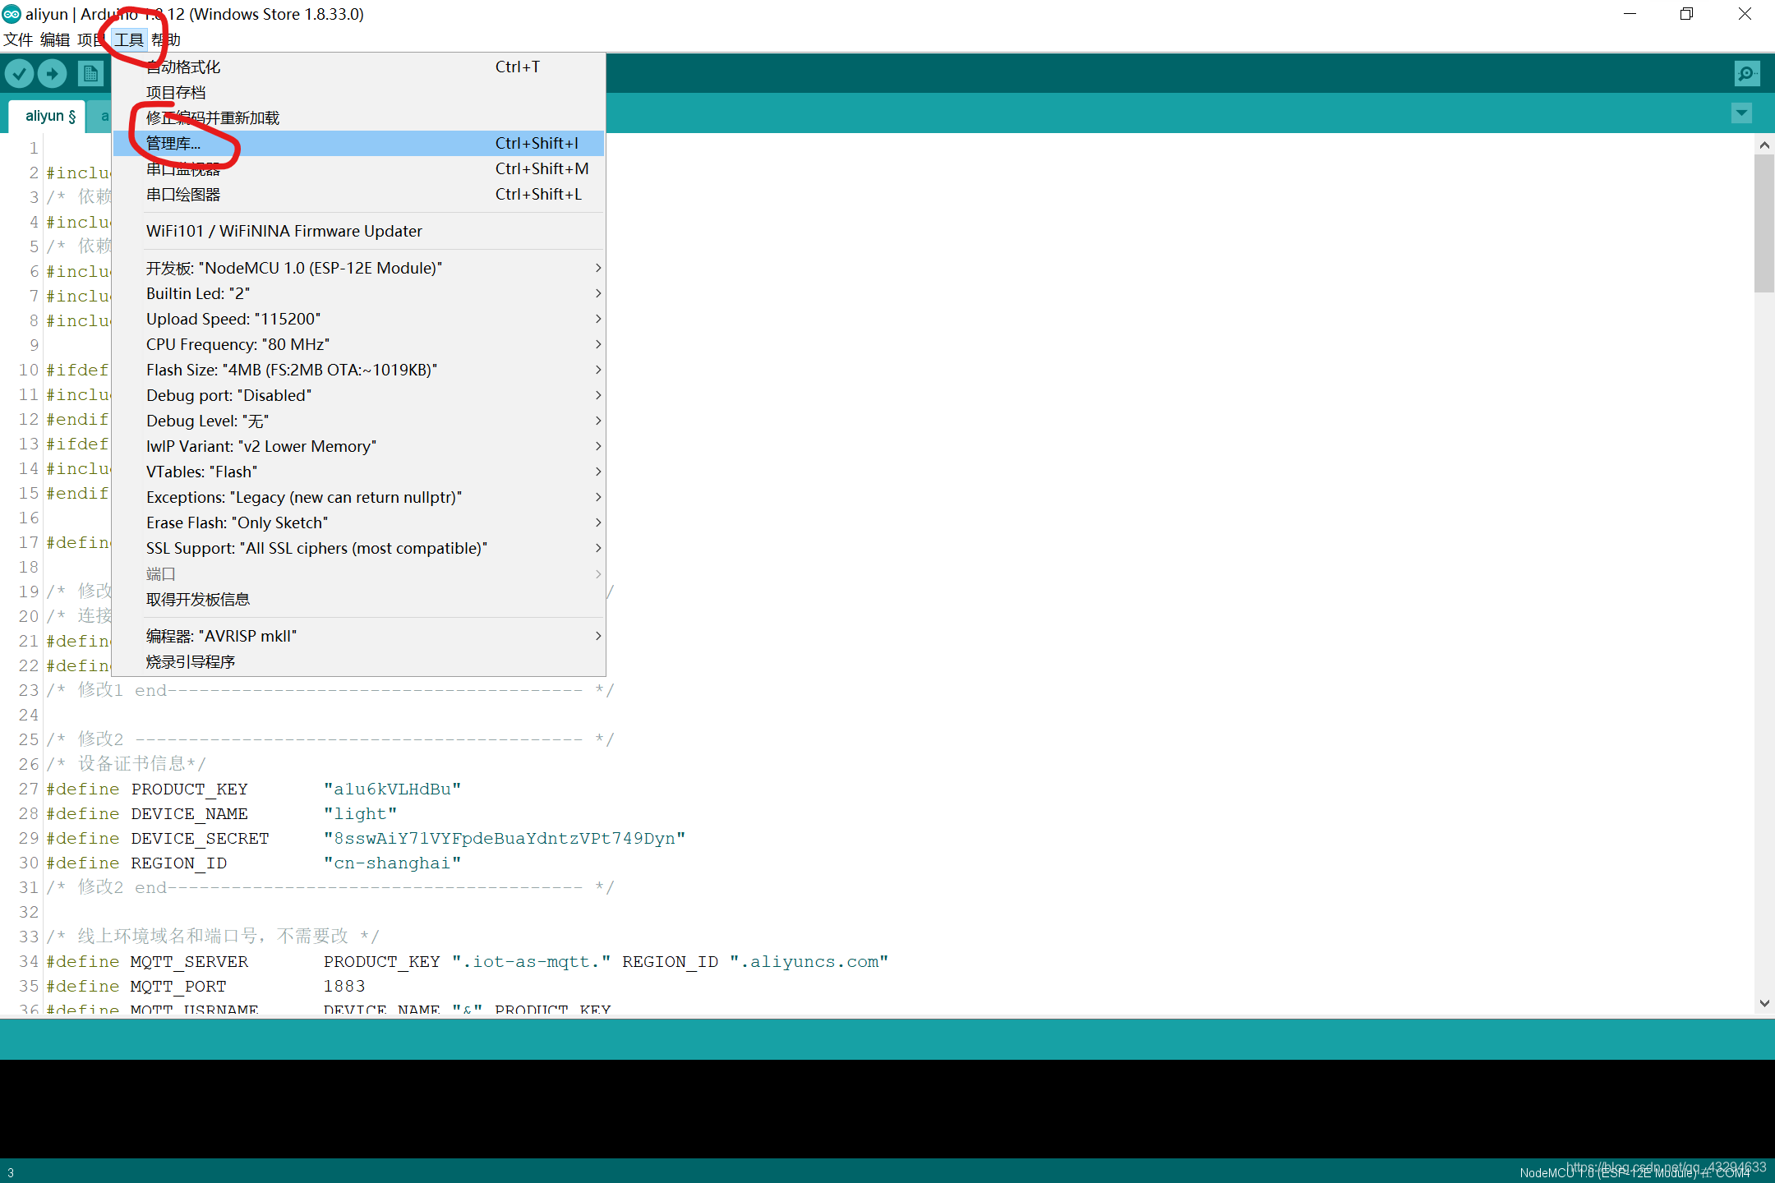Click the Verify checkmark toolbar icon
Viewport: 1775px width, 1183px height.
click(20, 74)
